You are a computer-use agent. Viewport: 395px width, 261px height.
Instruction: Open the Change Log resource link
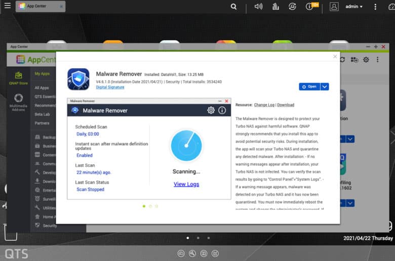[264, 105]
